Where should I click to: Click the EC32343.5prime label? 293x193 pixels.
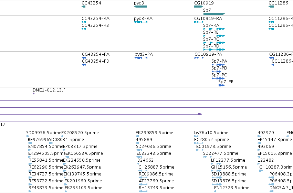coord(154,154)
